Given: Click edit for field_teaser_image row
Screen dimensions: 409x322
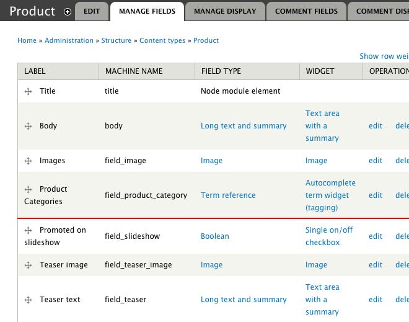Looking at the screenshot, I should point(376,264).
